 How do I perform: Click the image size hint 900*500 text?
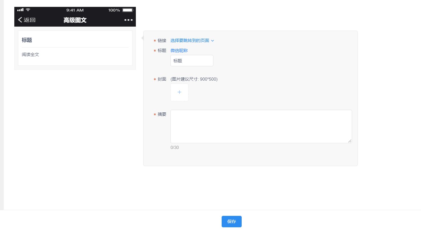pyautogui.click(x=194, y=79)
